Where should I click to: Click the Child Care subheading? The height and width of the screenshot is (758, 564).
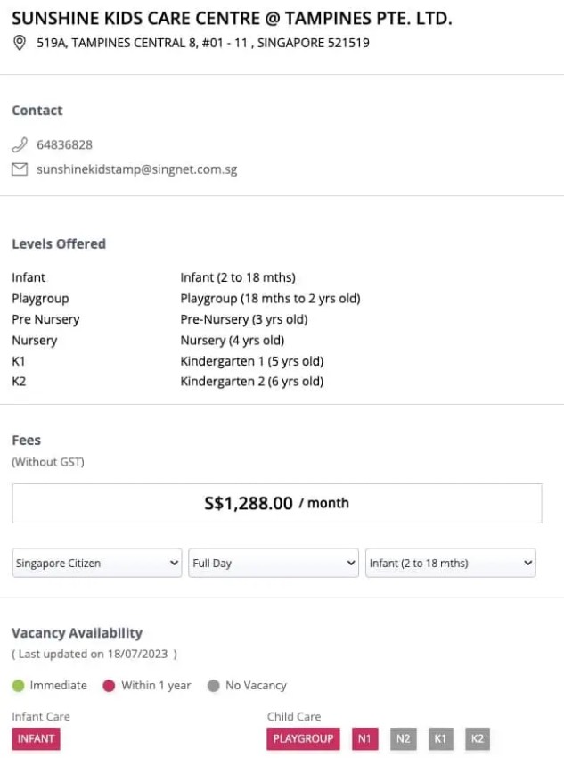pos(294,716)
